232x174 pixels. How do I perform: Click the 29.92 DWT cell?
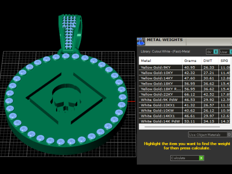point(210,100)
